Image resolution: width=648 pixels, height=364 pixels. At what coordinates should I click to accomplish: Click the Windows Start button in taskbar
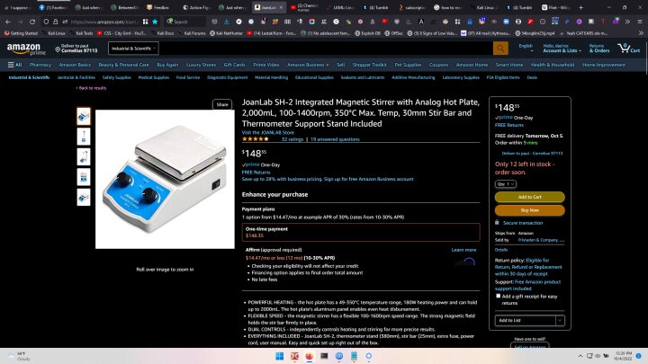279,356
